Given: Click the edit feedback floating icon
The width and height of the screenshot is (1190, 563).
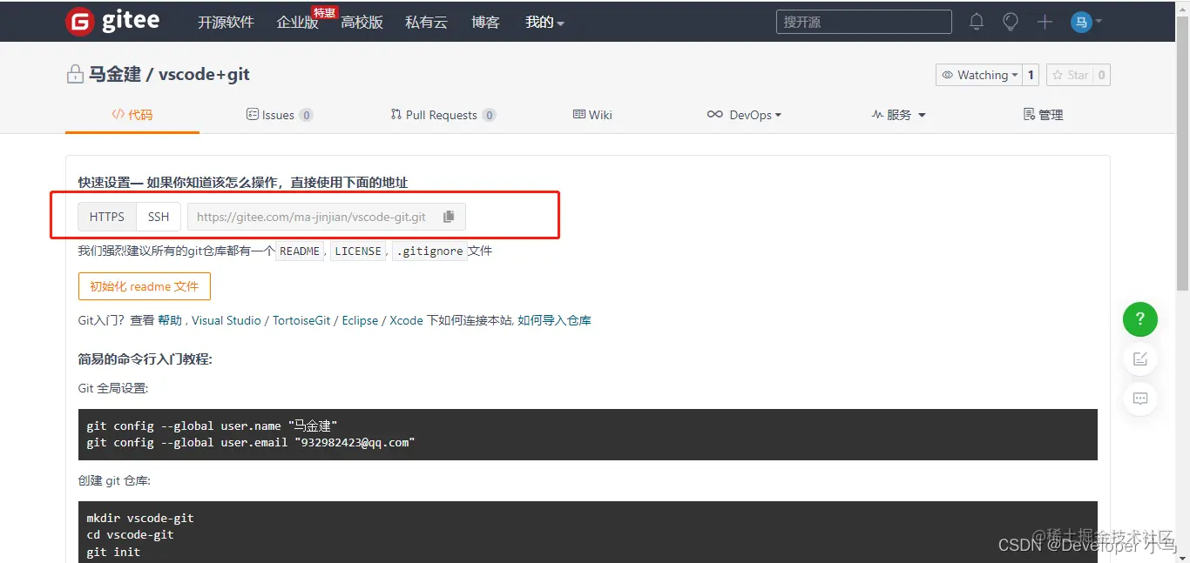Looking at the screenshot, I should coord(1139,359).
